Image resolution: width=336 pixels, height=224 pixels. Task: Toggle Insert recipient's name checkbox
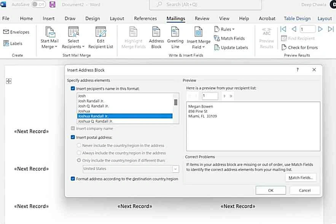pyautogui.click(x=73, y=89)
